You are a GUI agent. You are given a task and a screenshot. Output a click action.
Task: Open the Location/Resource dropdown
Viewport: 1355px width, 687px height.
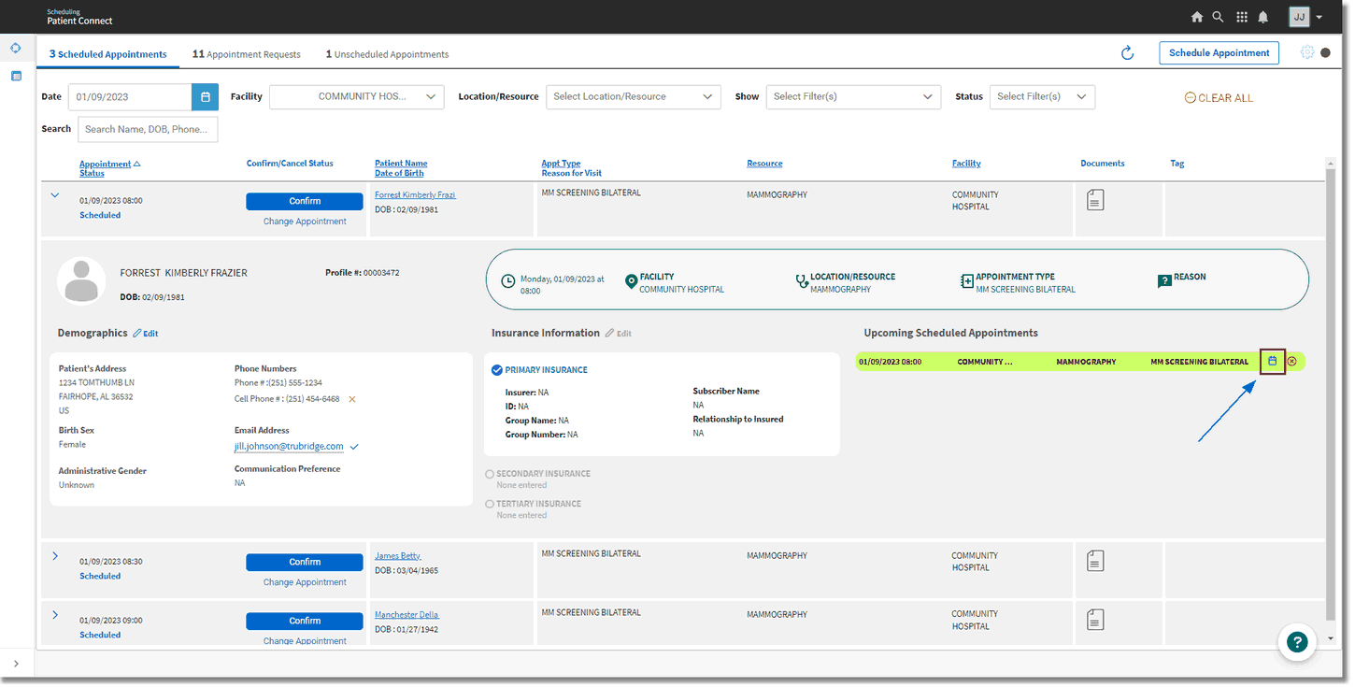click(x=634, y=97)
